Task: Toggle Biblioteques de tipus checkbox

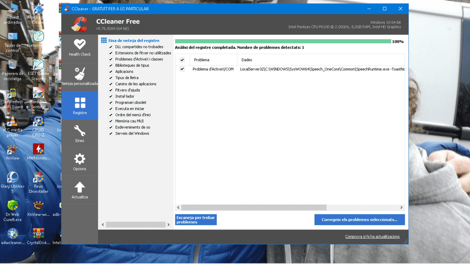Action: tap(111, 66)
